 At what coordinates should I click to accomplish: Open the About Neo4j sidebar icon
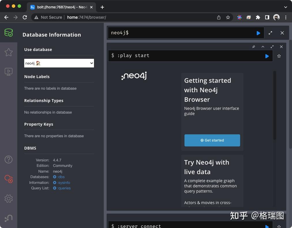click(x=9, y=218)
